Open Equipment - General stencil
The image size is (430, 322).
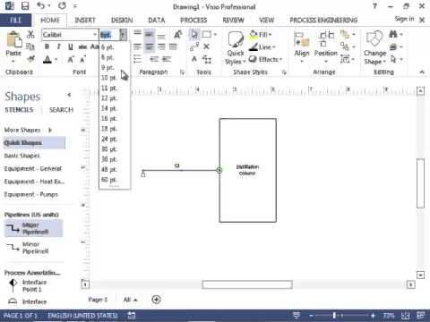[x=33, y=169]
